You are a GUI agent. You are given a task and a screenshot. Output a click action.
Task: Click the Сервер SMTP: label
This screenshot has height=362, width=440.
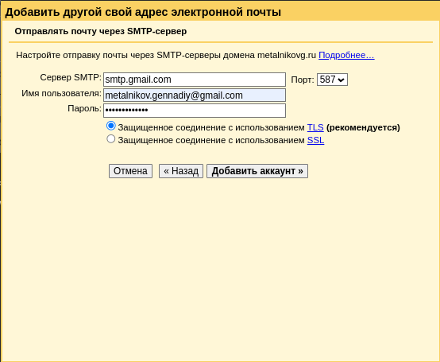click(x=71, y=77)
